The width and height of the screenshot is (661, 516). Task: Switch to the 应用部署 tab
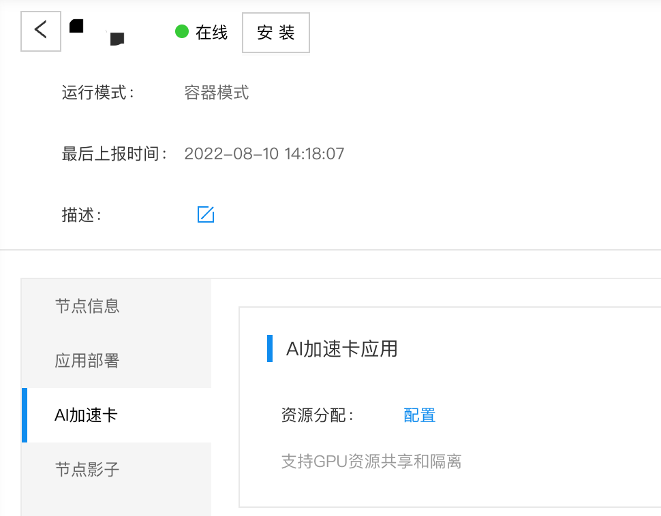point(117,361)
